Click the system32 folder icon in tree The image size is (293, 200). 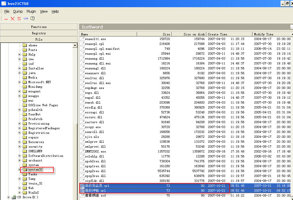(25, 170)
